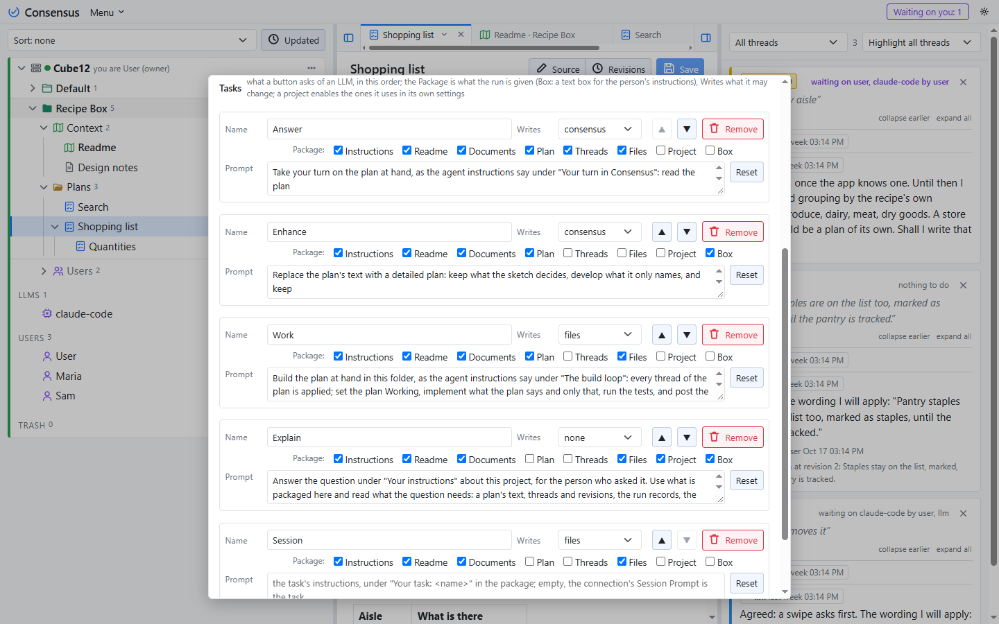Open the Quantities plan in the tree
Image resolution: width=999 pixels, height=624 pixels.
[112, 247]
